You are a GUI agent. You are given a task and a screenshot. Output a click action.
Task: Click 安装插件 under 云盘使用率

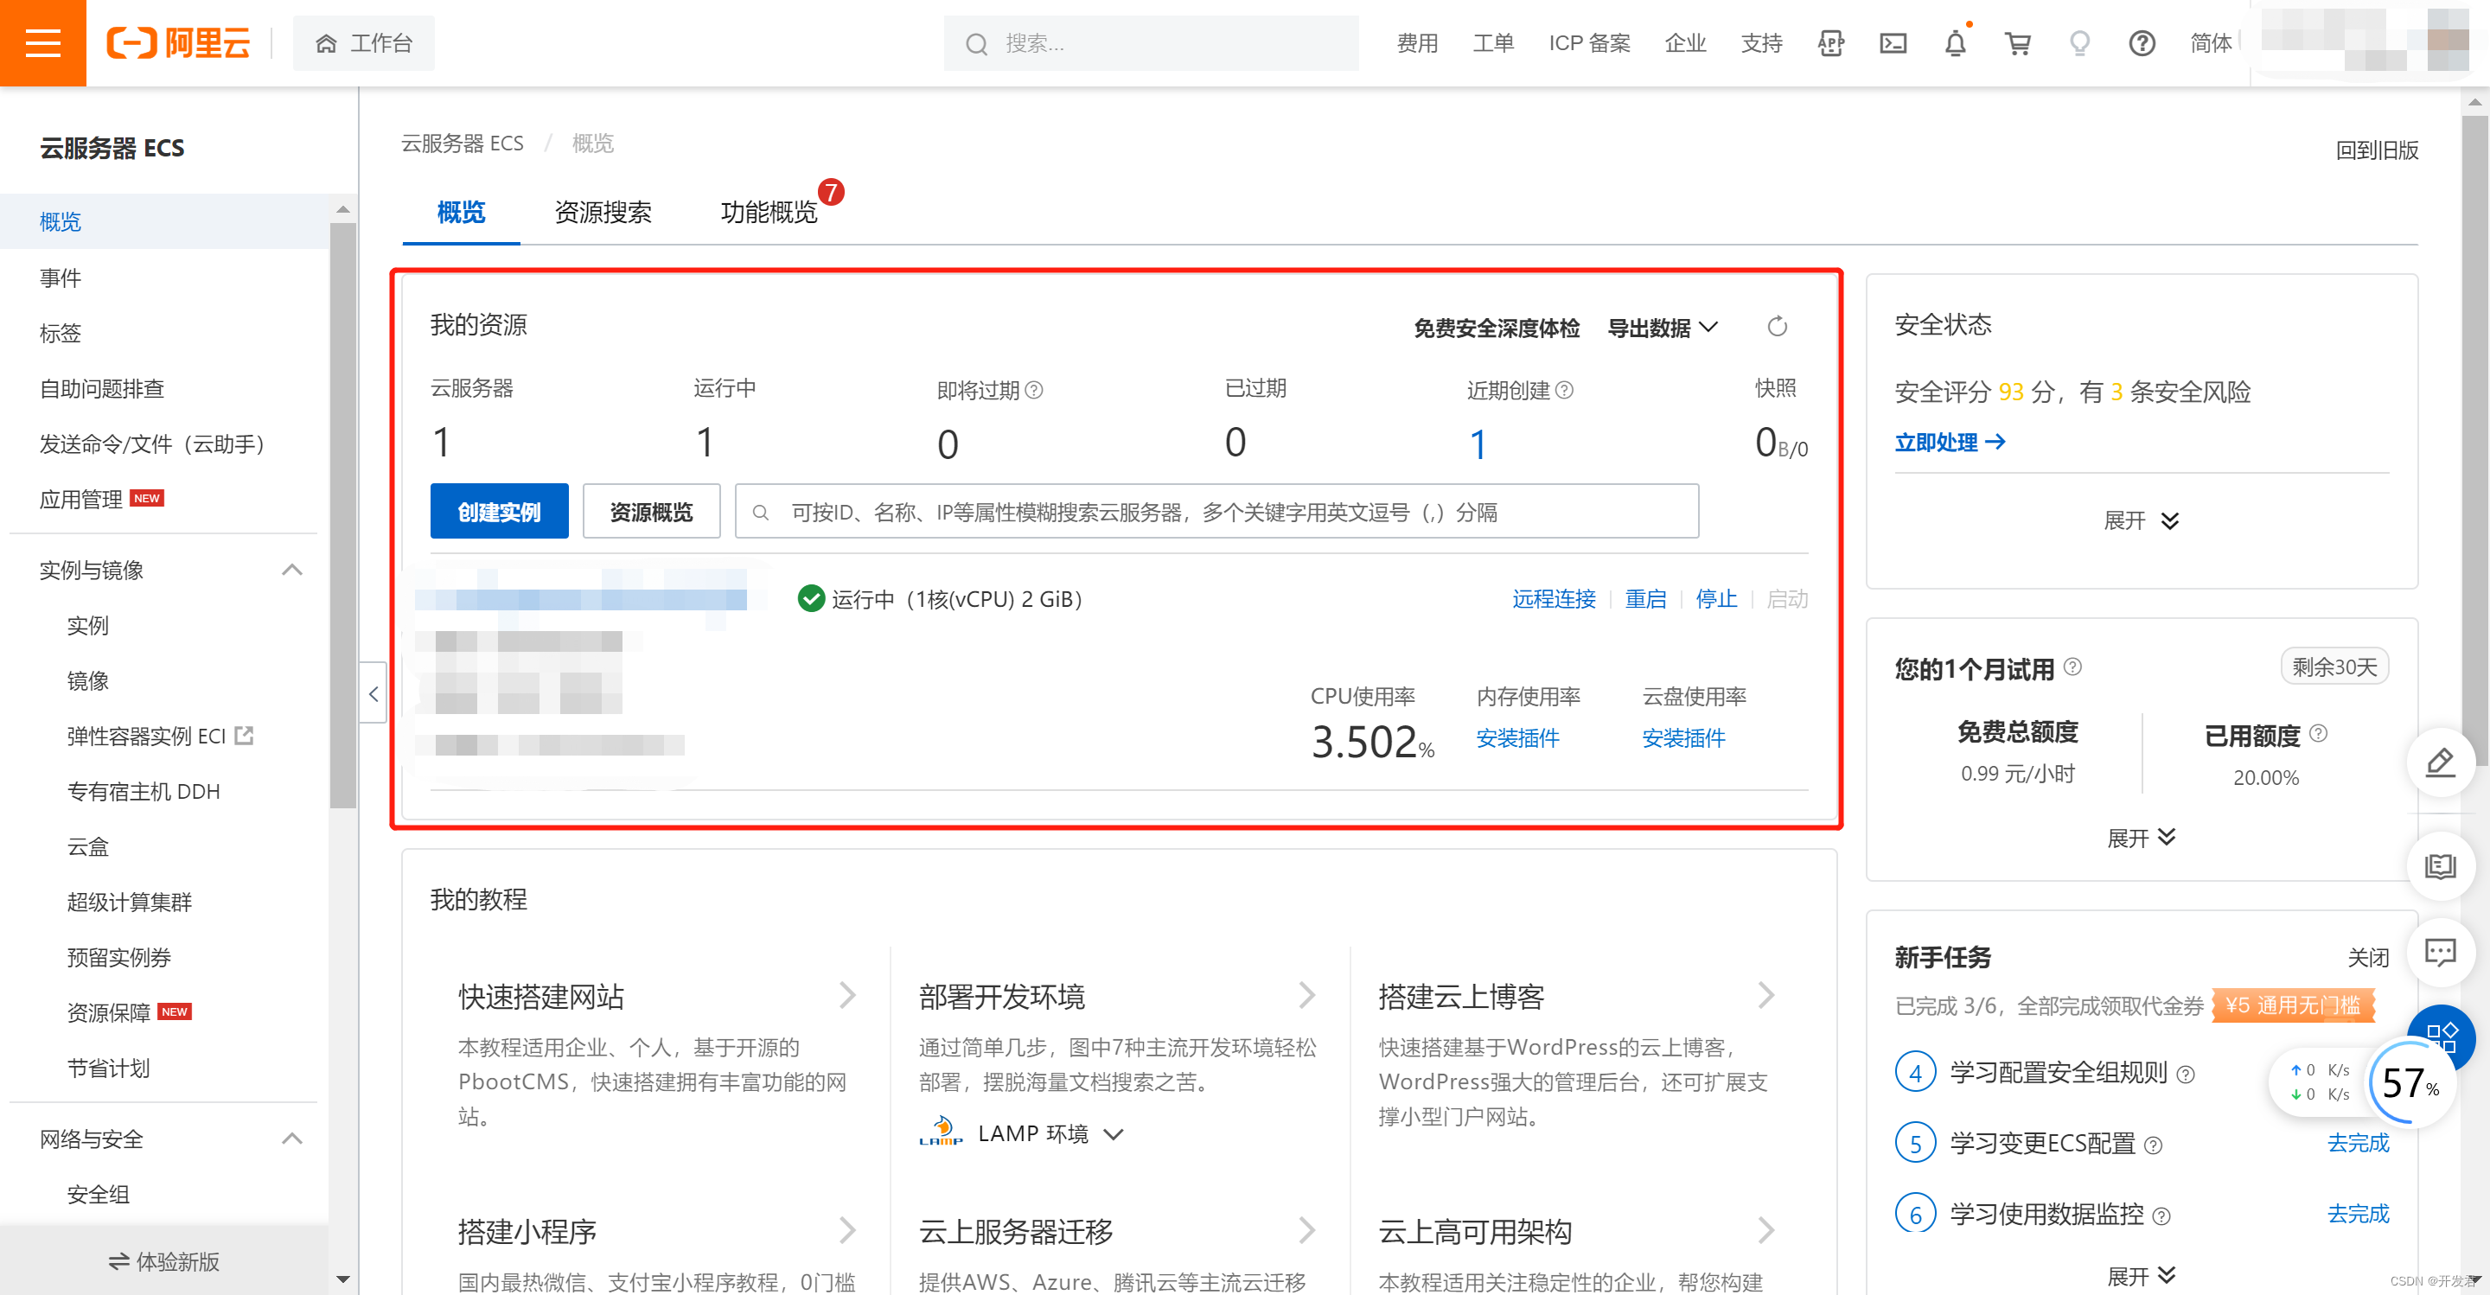click(x=1682, y=738)
